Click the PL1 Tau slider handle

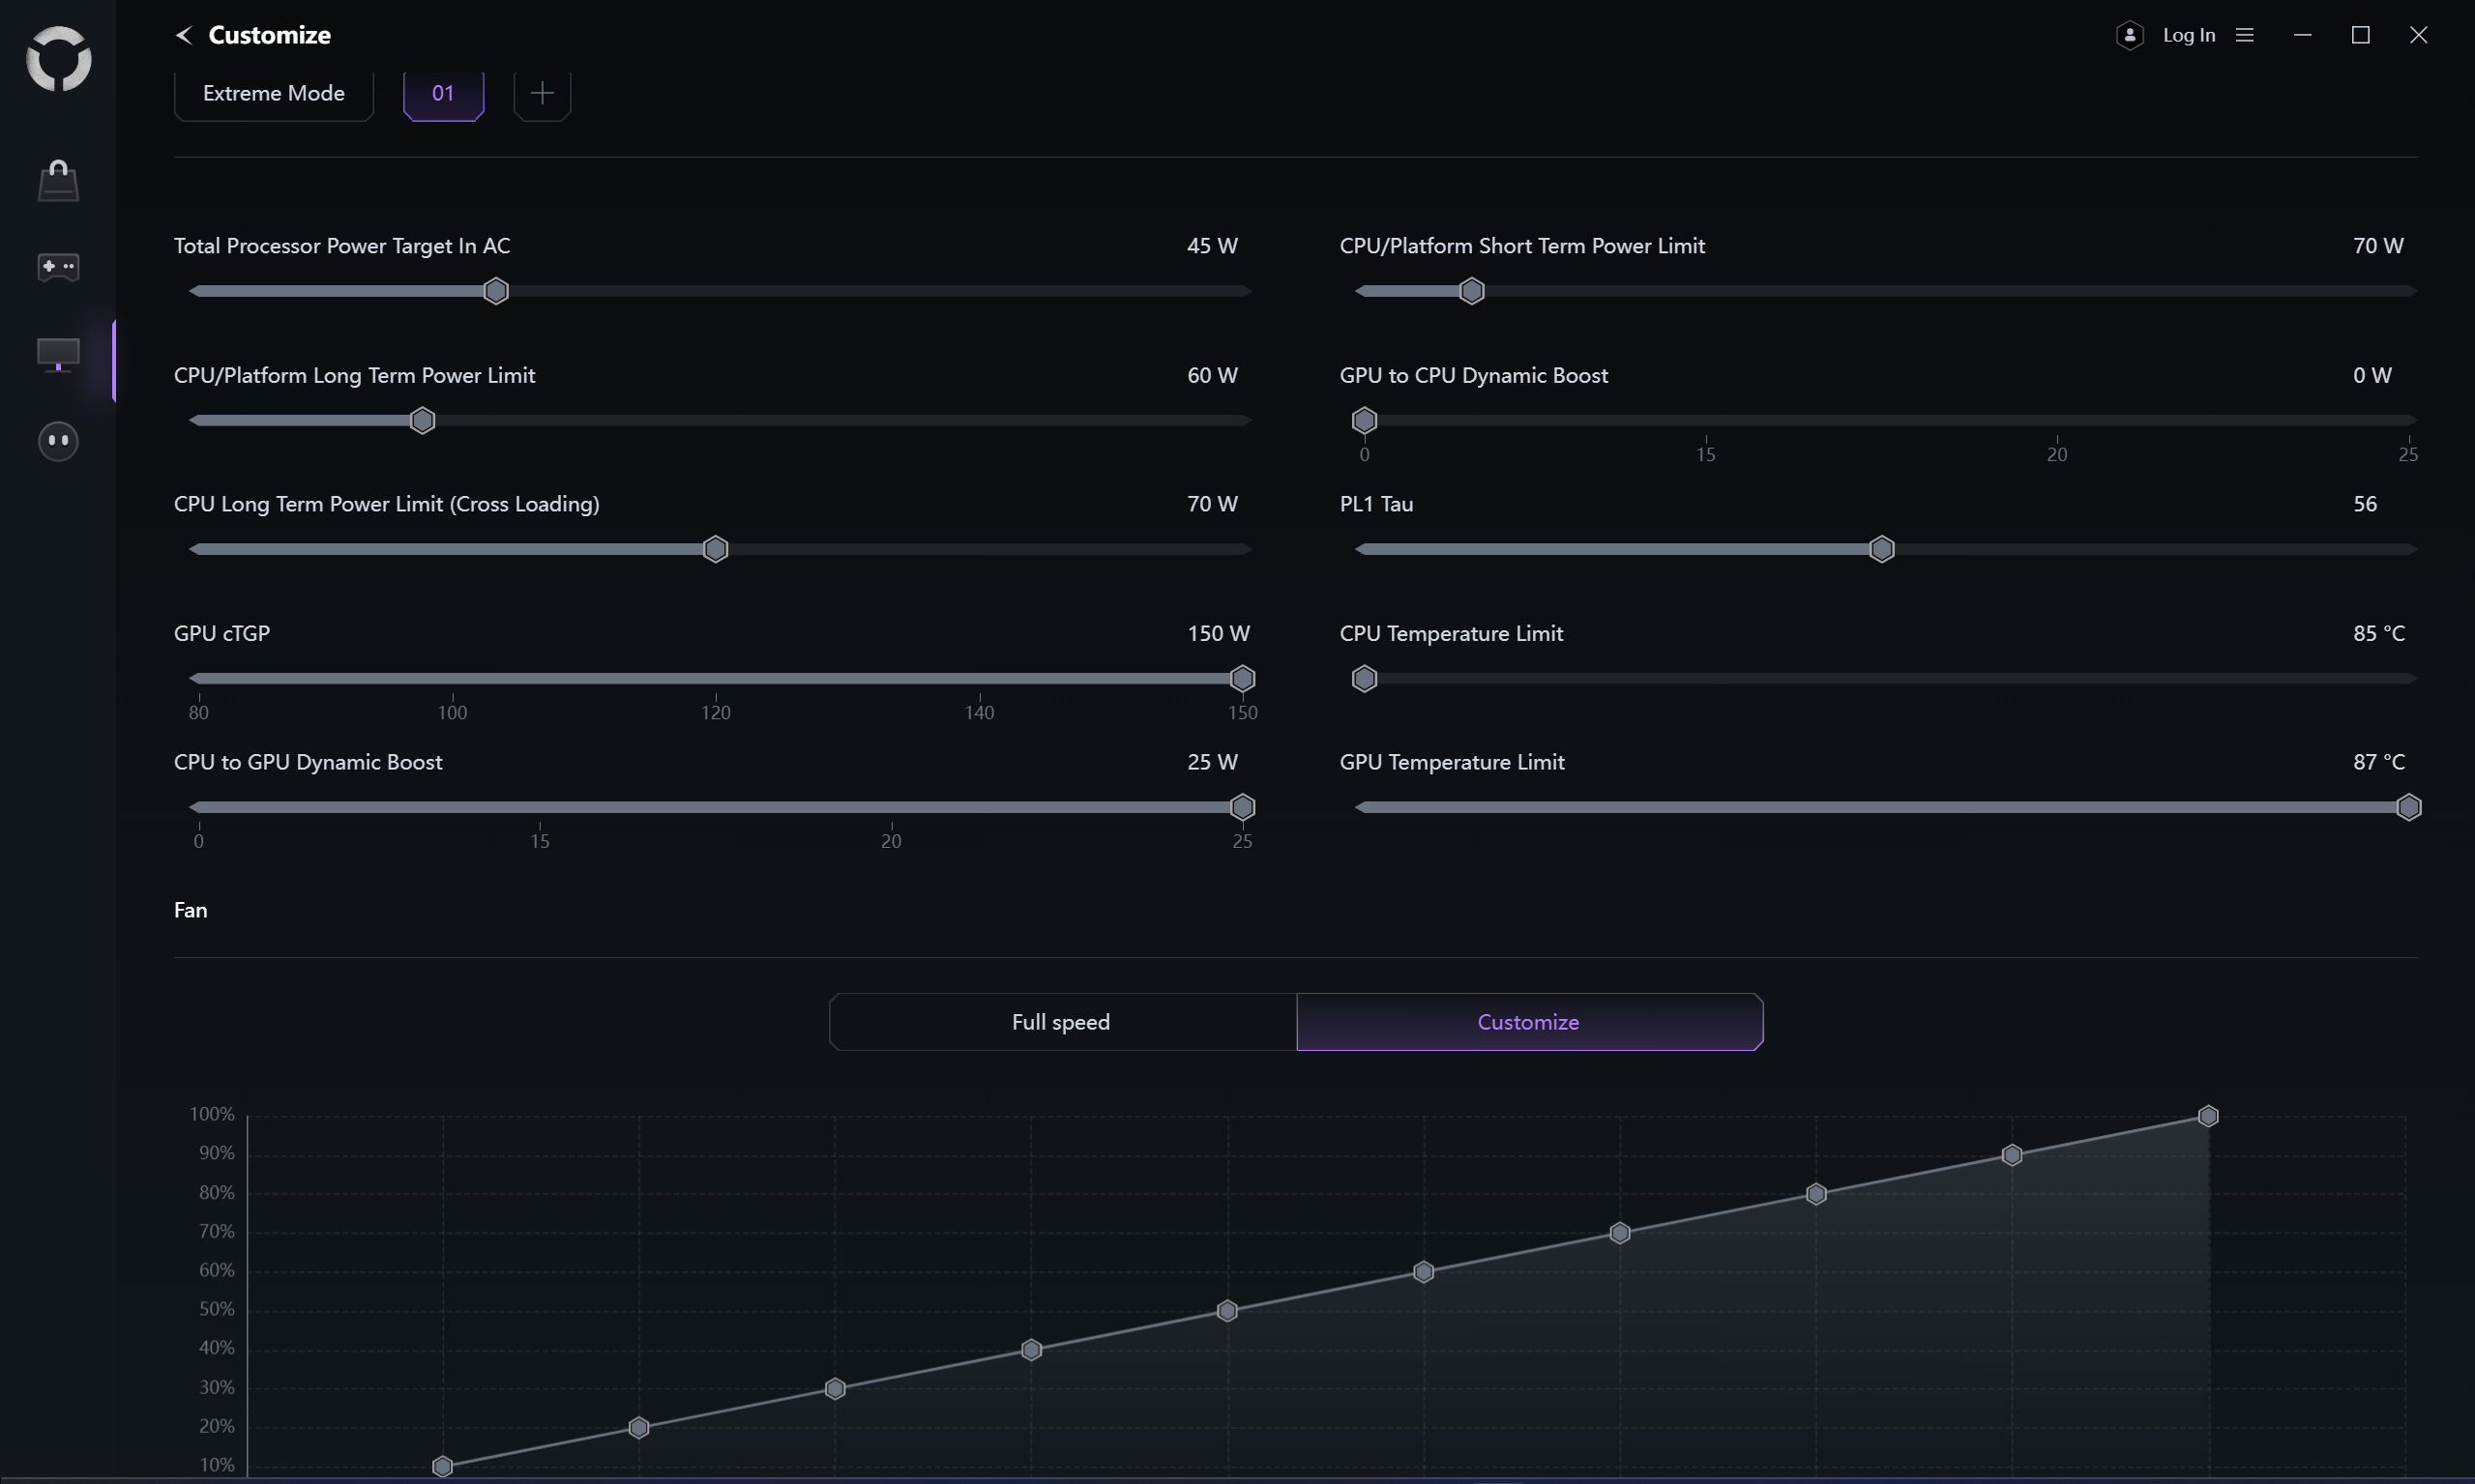click(1881, 550)
